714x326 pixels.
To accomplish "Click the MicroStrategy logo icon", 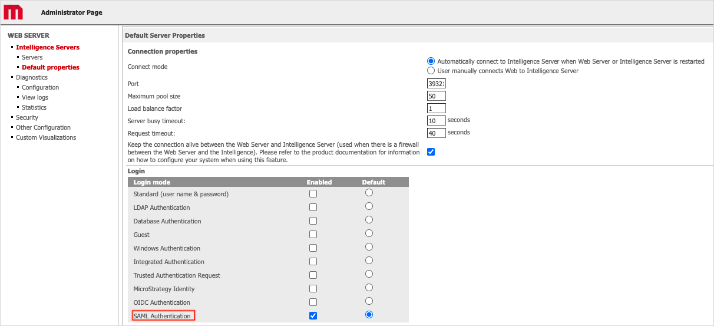I will click(x=14, y=12).
